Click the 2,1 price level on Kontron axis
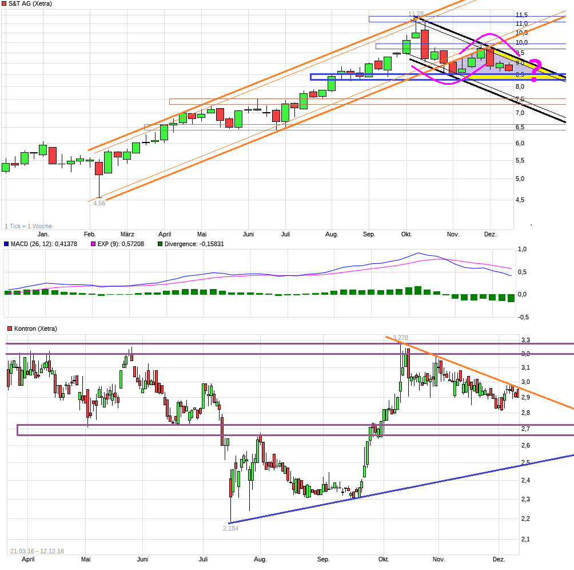The width and height of the screenshot is (574, 570). pyautogui.click(x=525, y=539)
